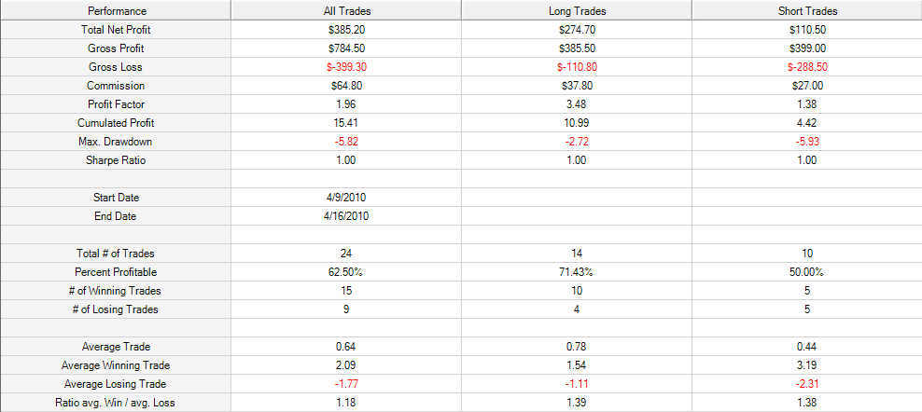Click the Total # of Trades value 24

click(345, 254)
